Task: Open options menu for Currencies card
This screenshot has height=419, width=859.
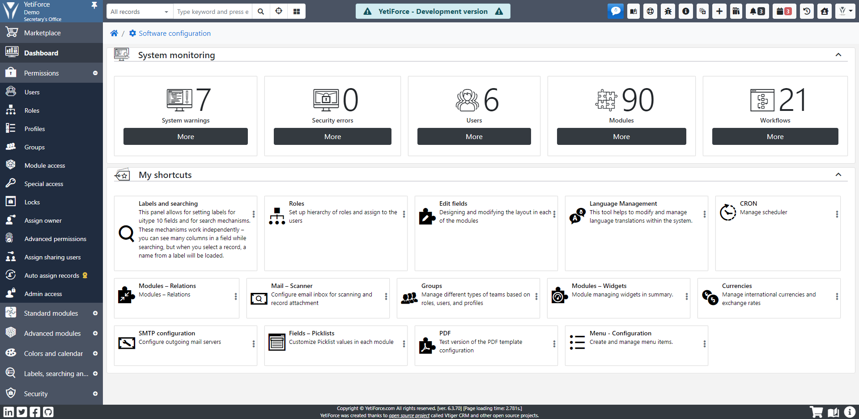Action: tap(837, 296)
